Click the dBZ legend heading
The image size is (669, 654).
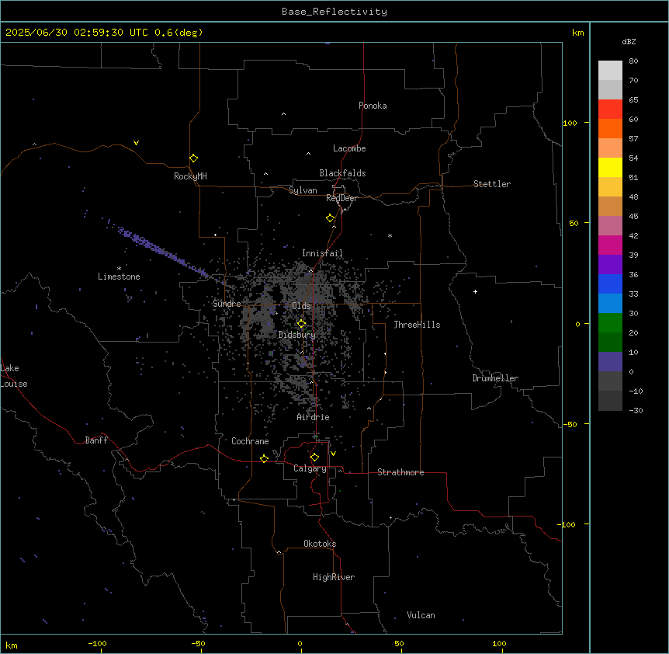tap(629, 41)
